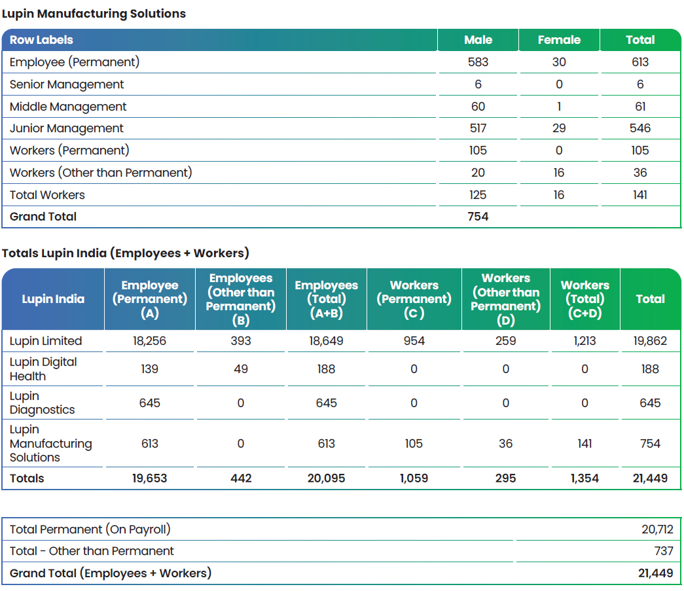Click the 'Totals Lupin India (Employees + Workers)' heading
The image size is (684, 591).
point(125,253)
